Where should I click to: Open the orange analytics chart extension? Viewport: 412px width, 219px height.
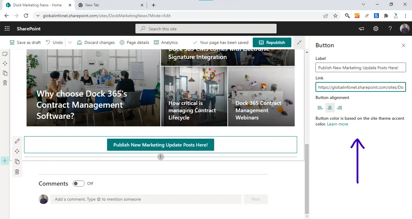[x=357, y=16]
